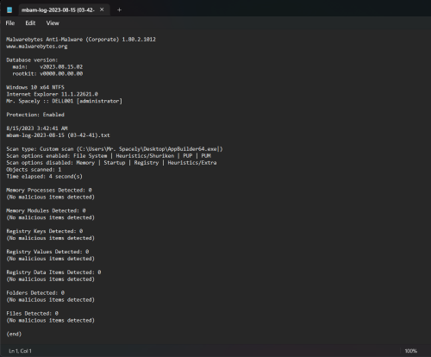The width and height of the screenshot is (431, 357).
Task: Place cursor on Files Detected: 0 line
Action: point(33,313)
